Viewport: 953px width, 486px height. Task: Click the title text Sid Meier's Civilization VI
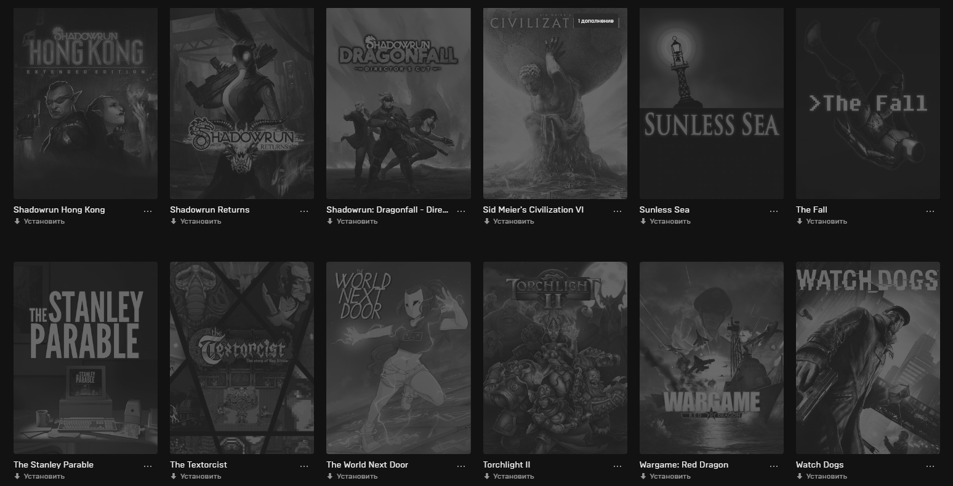click(534, 210)
